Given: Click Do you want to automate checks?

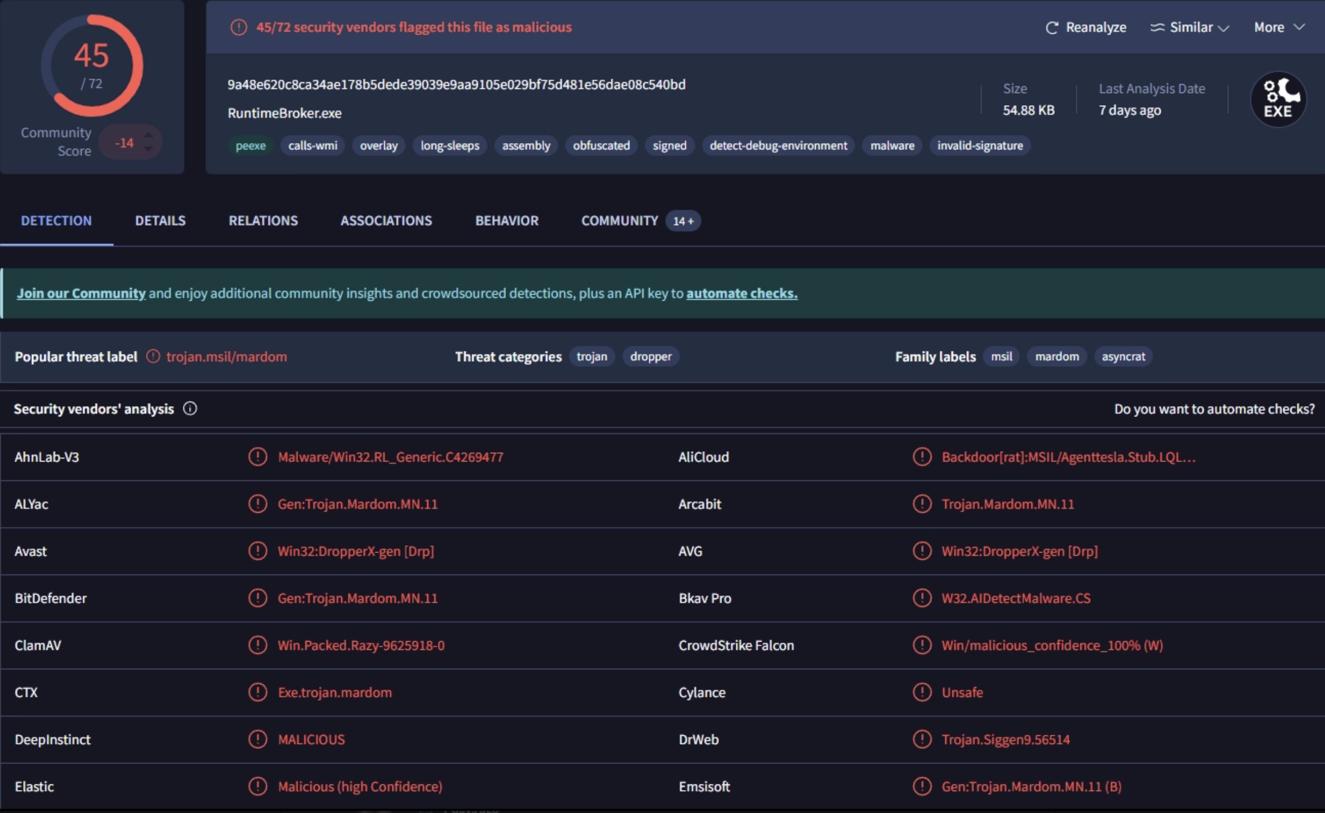Looking at the screenshot, I should pos(1214,409).
